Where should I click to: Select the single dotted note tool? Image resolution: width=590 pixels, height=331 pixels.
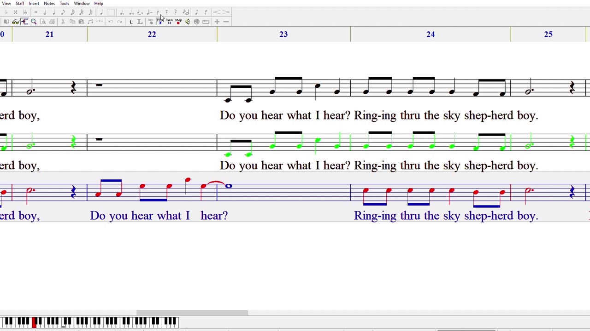[122, 12]
